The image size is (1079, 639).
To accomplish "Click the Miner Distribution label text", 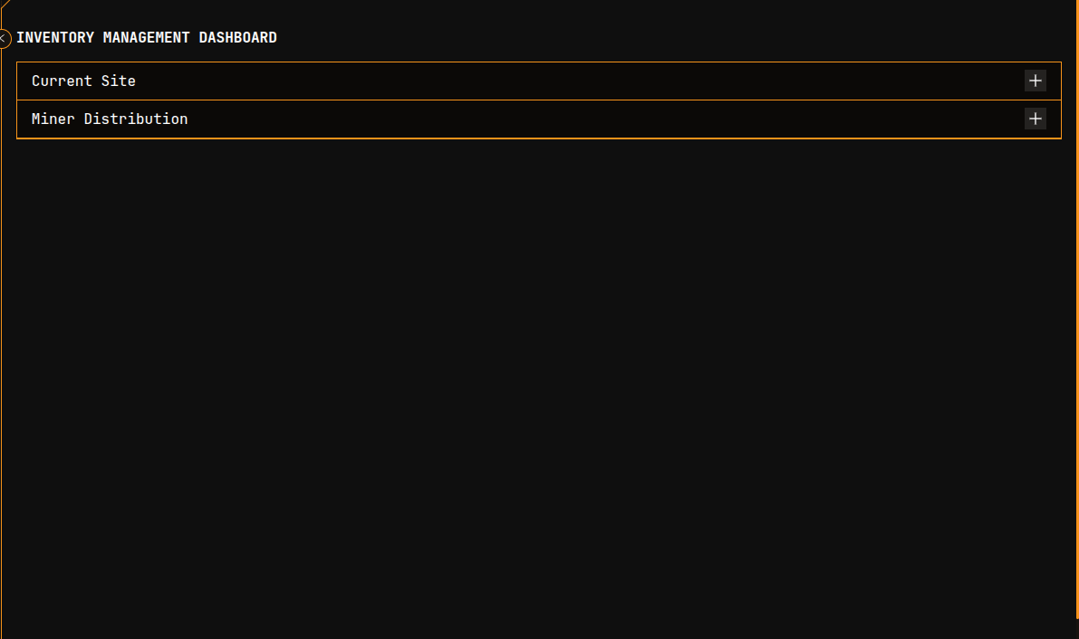I will (x=110, y=119).
